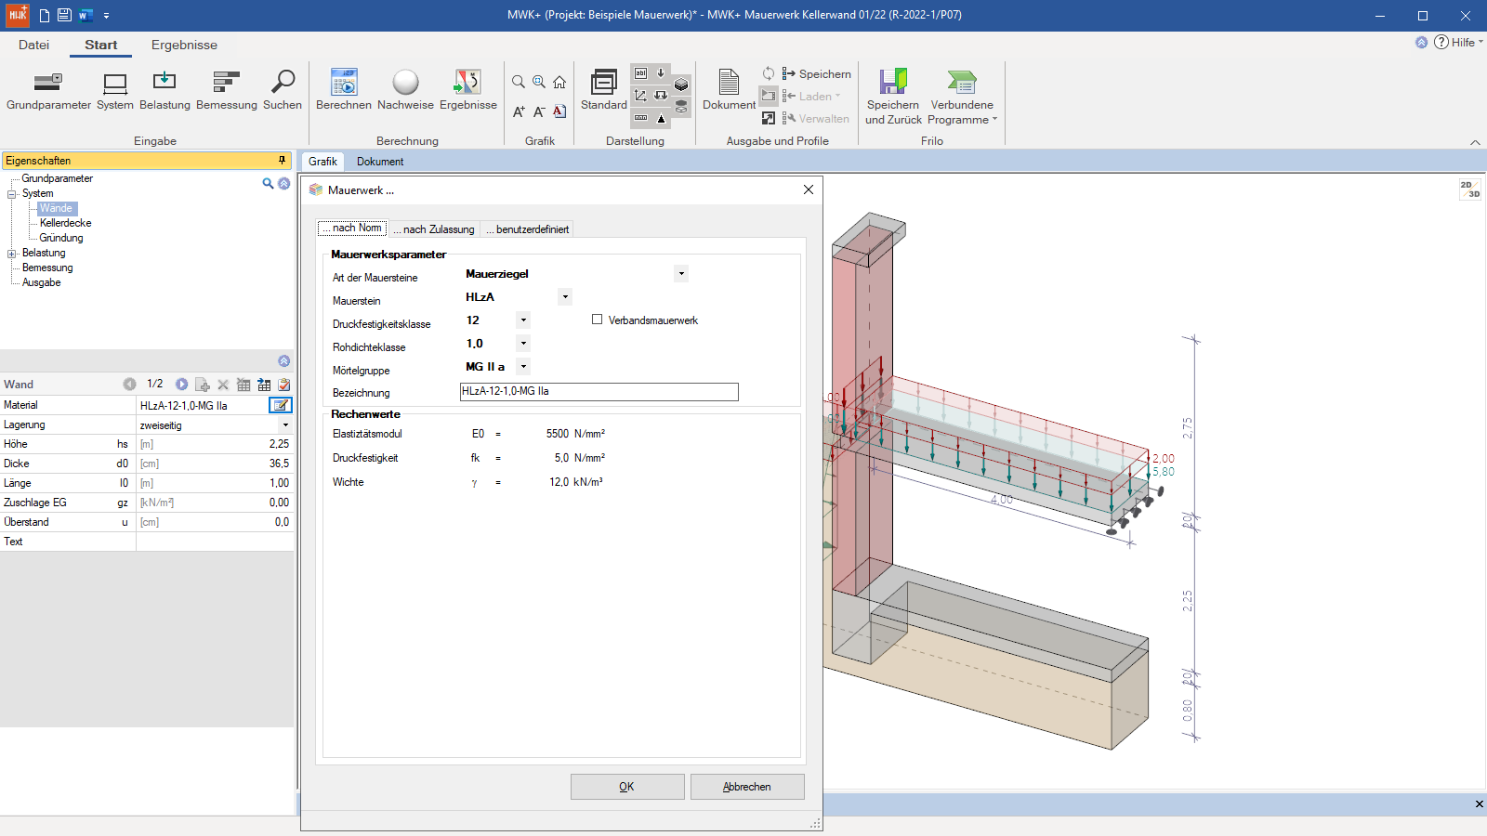Select the '... nach Zulassung' tab
The image size is (1487, 836).
click(434, 229)
